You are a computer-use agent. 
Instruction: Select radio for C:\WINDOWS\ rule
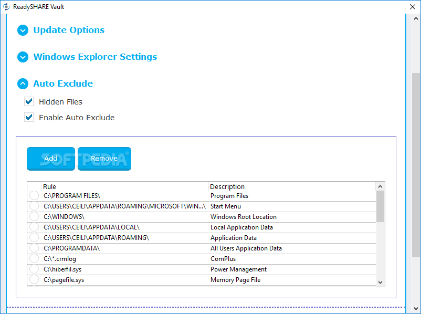(x=34, y=216)
